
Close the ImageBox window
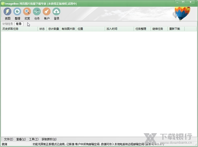(190, 2)
